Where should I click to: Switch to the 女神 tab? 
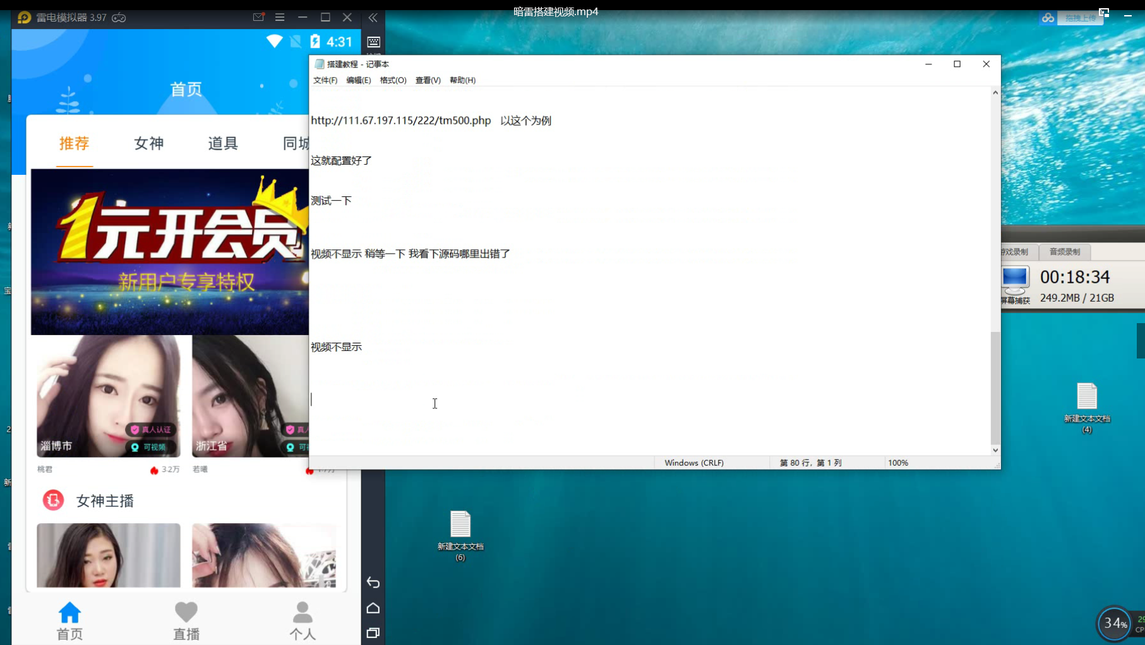148,143
